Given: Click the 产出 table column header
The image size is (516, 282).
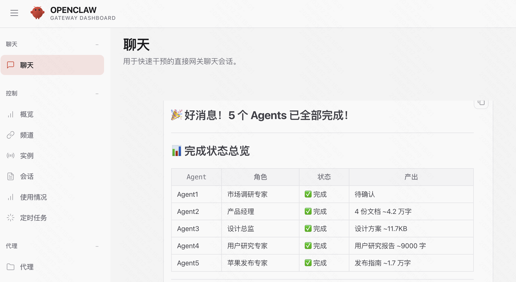Looking at the screenshot, I should (411, 177).
